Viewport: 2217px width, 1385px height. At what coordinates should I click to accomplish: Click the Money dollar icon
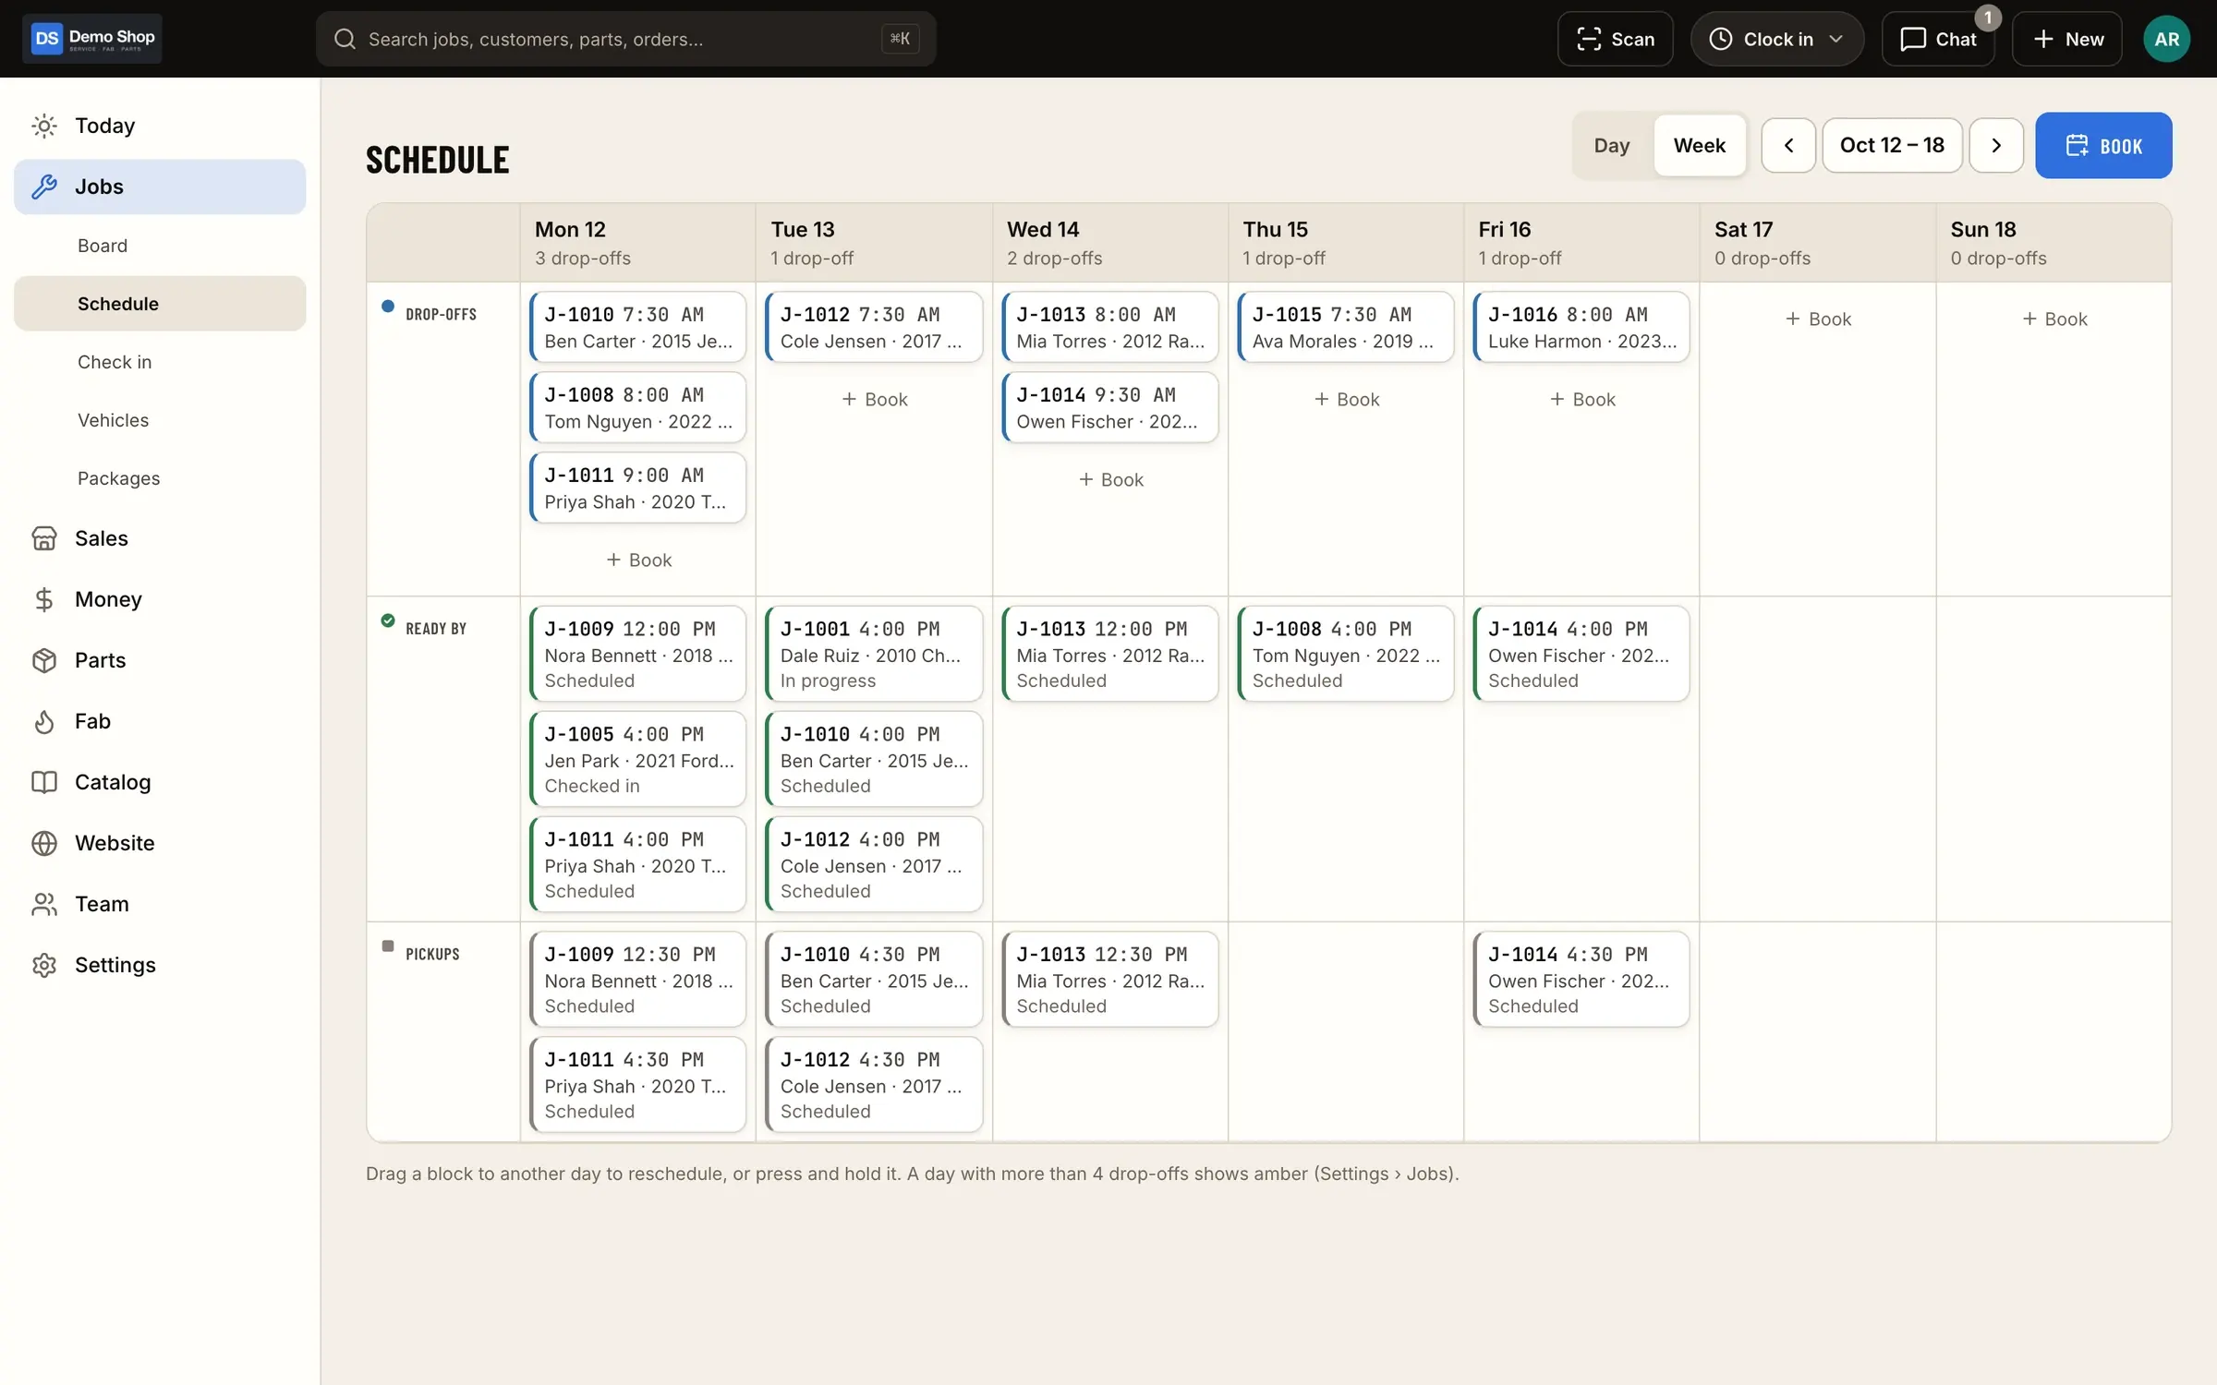[44, 599]
